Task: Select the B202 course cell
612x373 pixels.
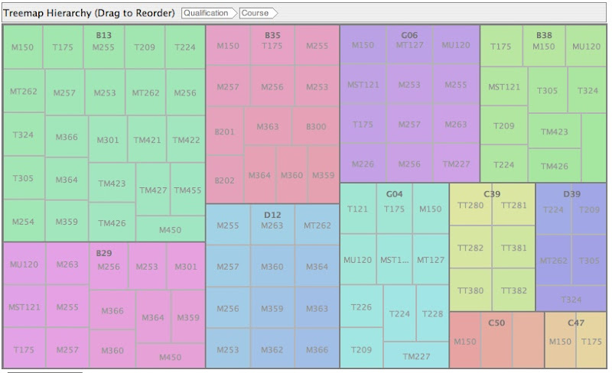Action: tap(224, 180)
